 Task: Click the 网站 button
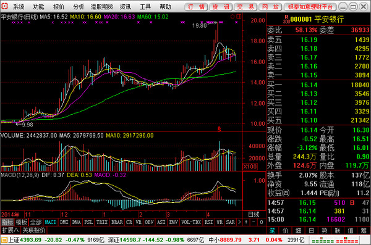(270, 7)
